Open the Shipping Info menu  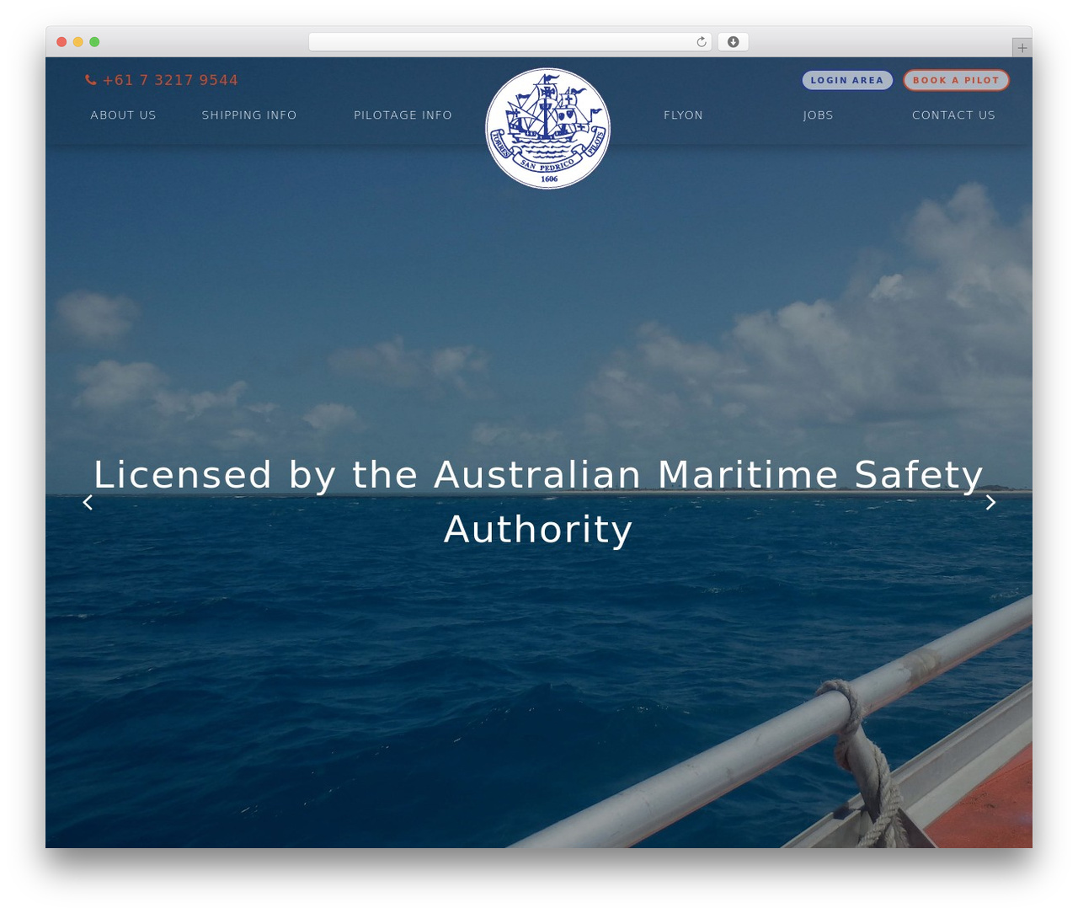[x=249, y=115]
